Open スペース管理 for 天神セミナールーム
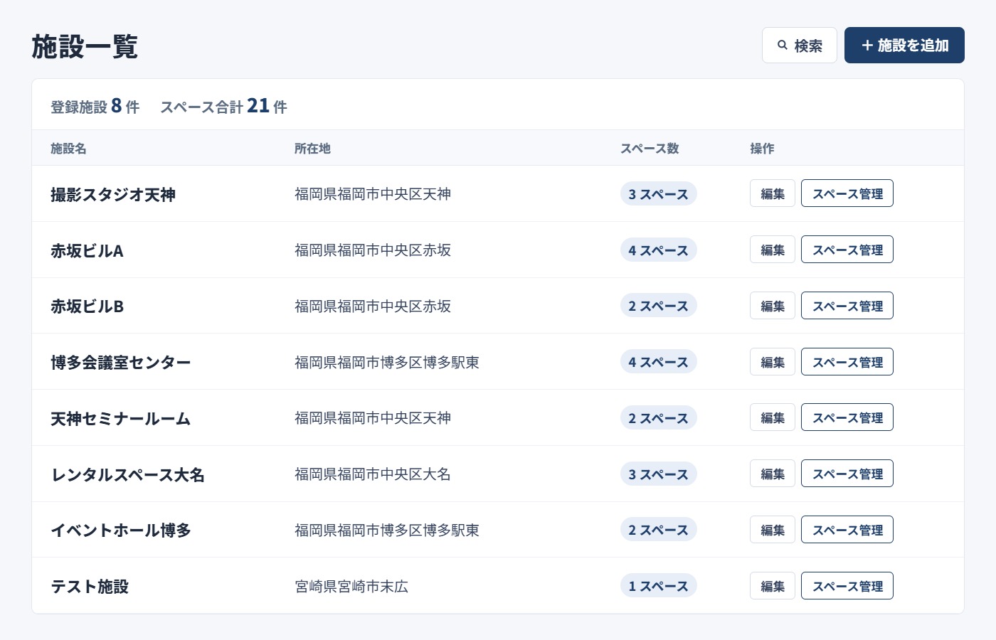Viewport: 996px width, 640px height. 847,417
